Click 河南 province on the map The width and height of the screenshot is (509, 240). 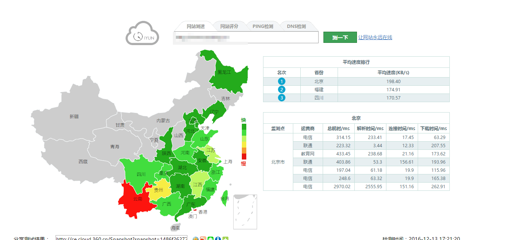click(185, 153)
